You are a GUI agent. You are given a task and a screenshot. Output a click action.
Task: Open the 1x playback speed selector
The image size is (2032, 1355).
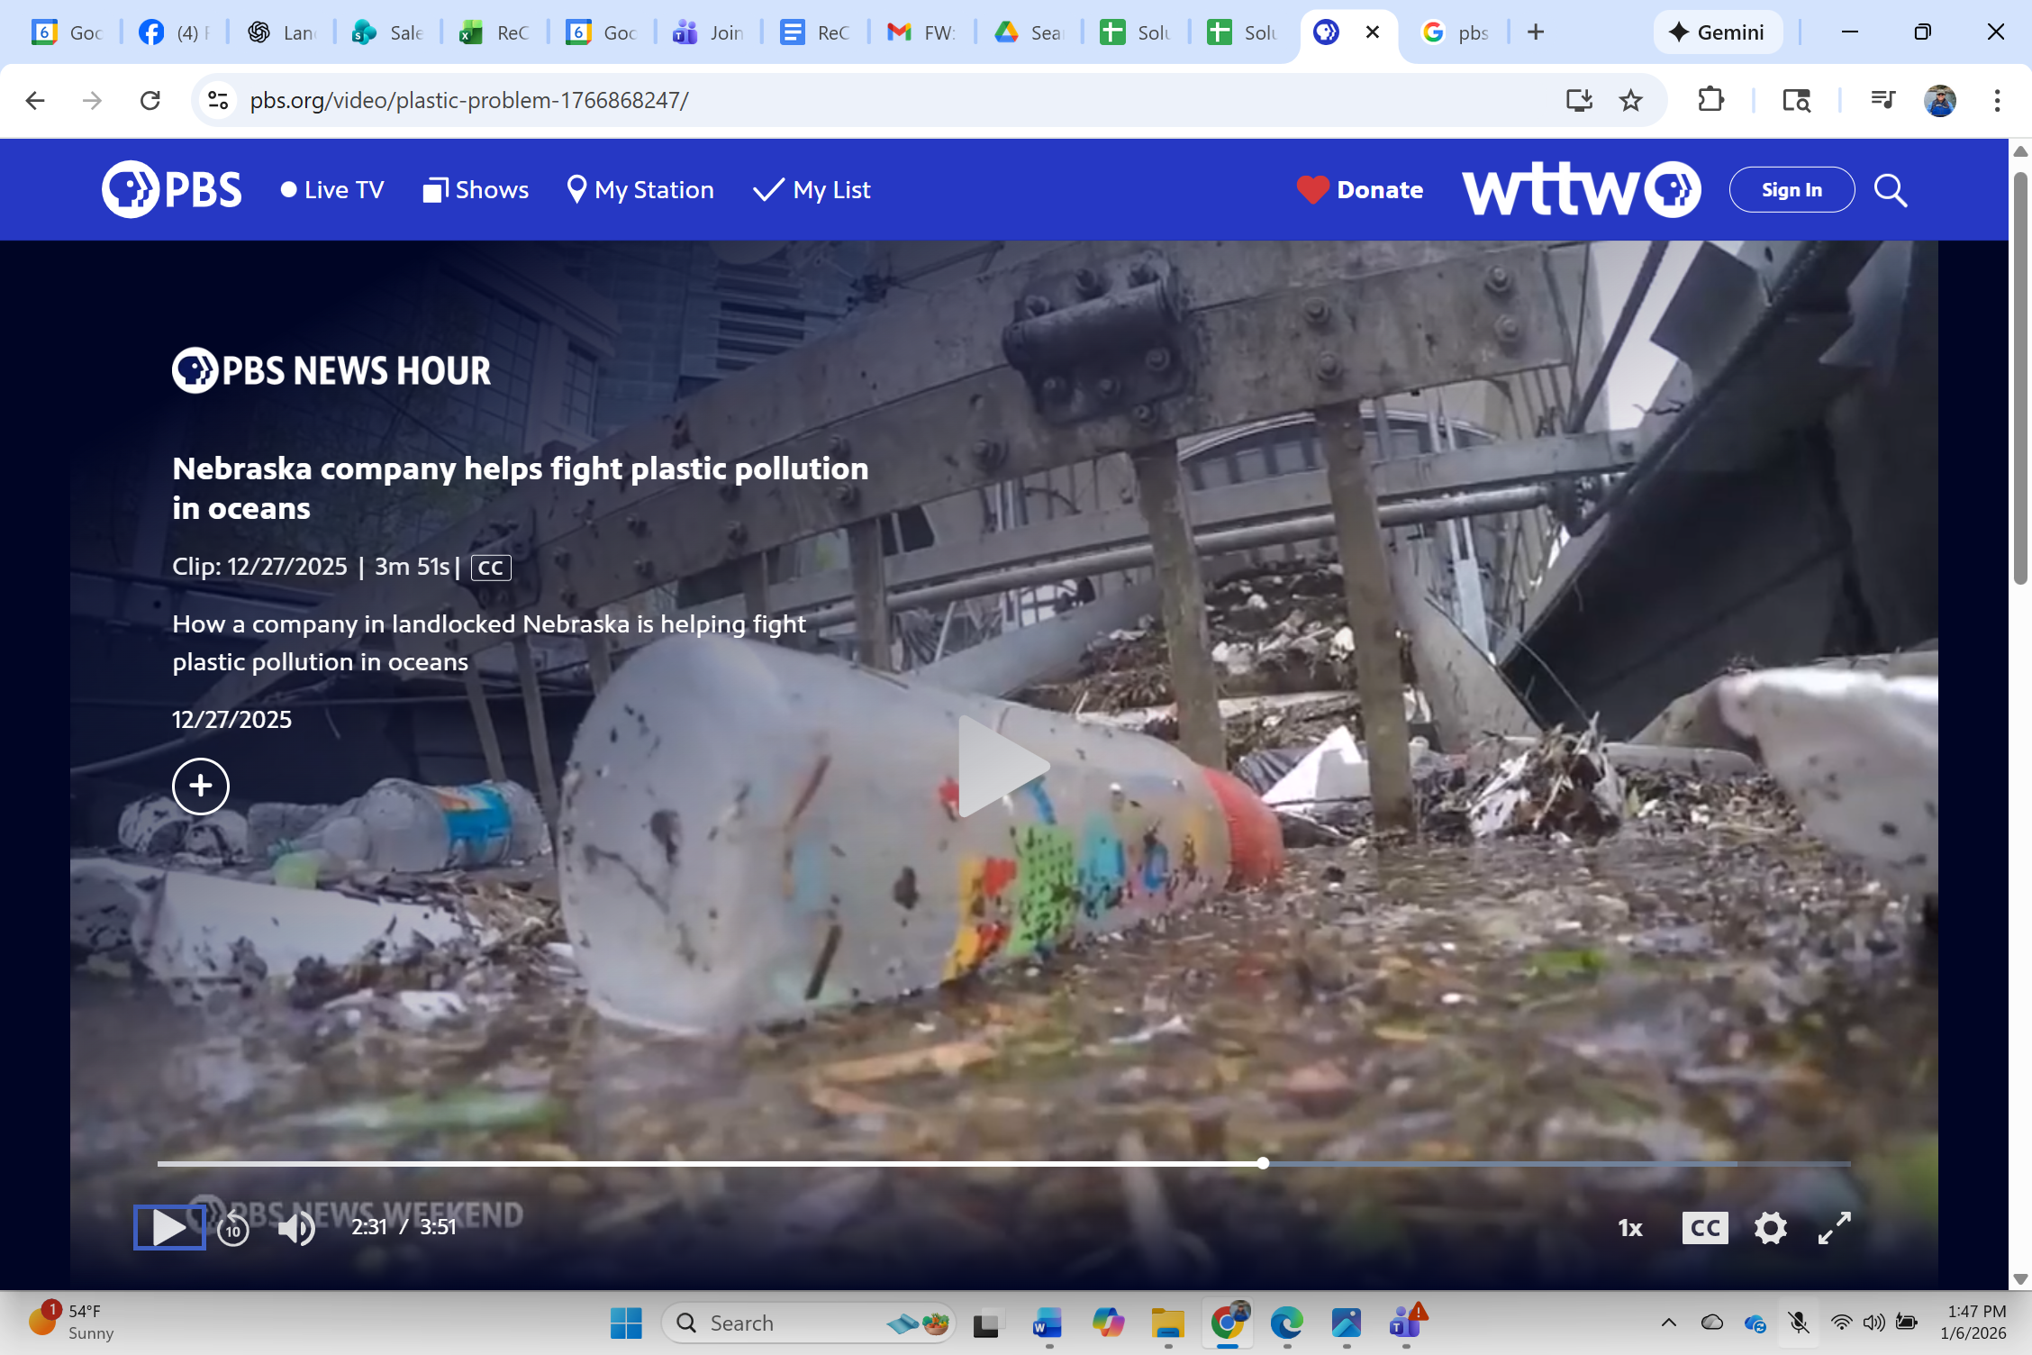(x=1629, y=1227)
